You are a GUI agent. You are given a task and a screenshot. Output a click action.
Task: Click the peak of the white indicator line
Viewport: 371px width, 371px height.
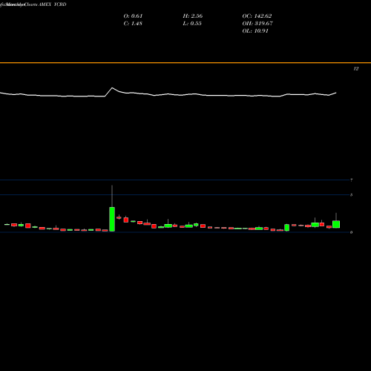112,88
